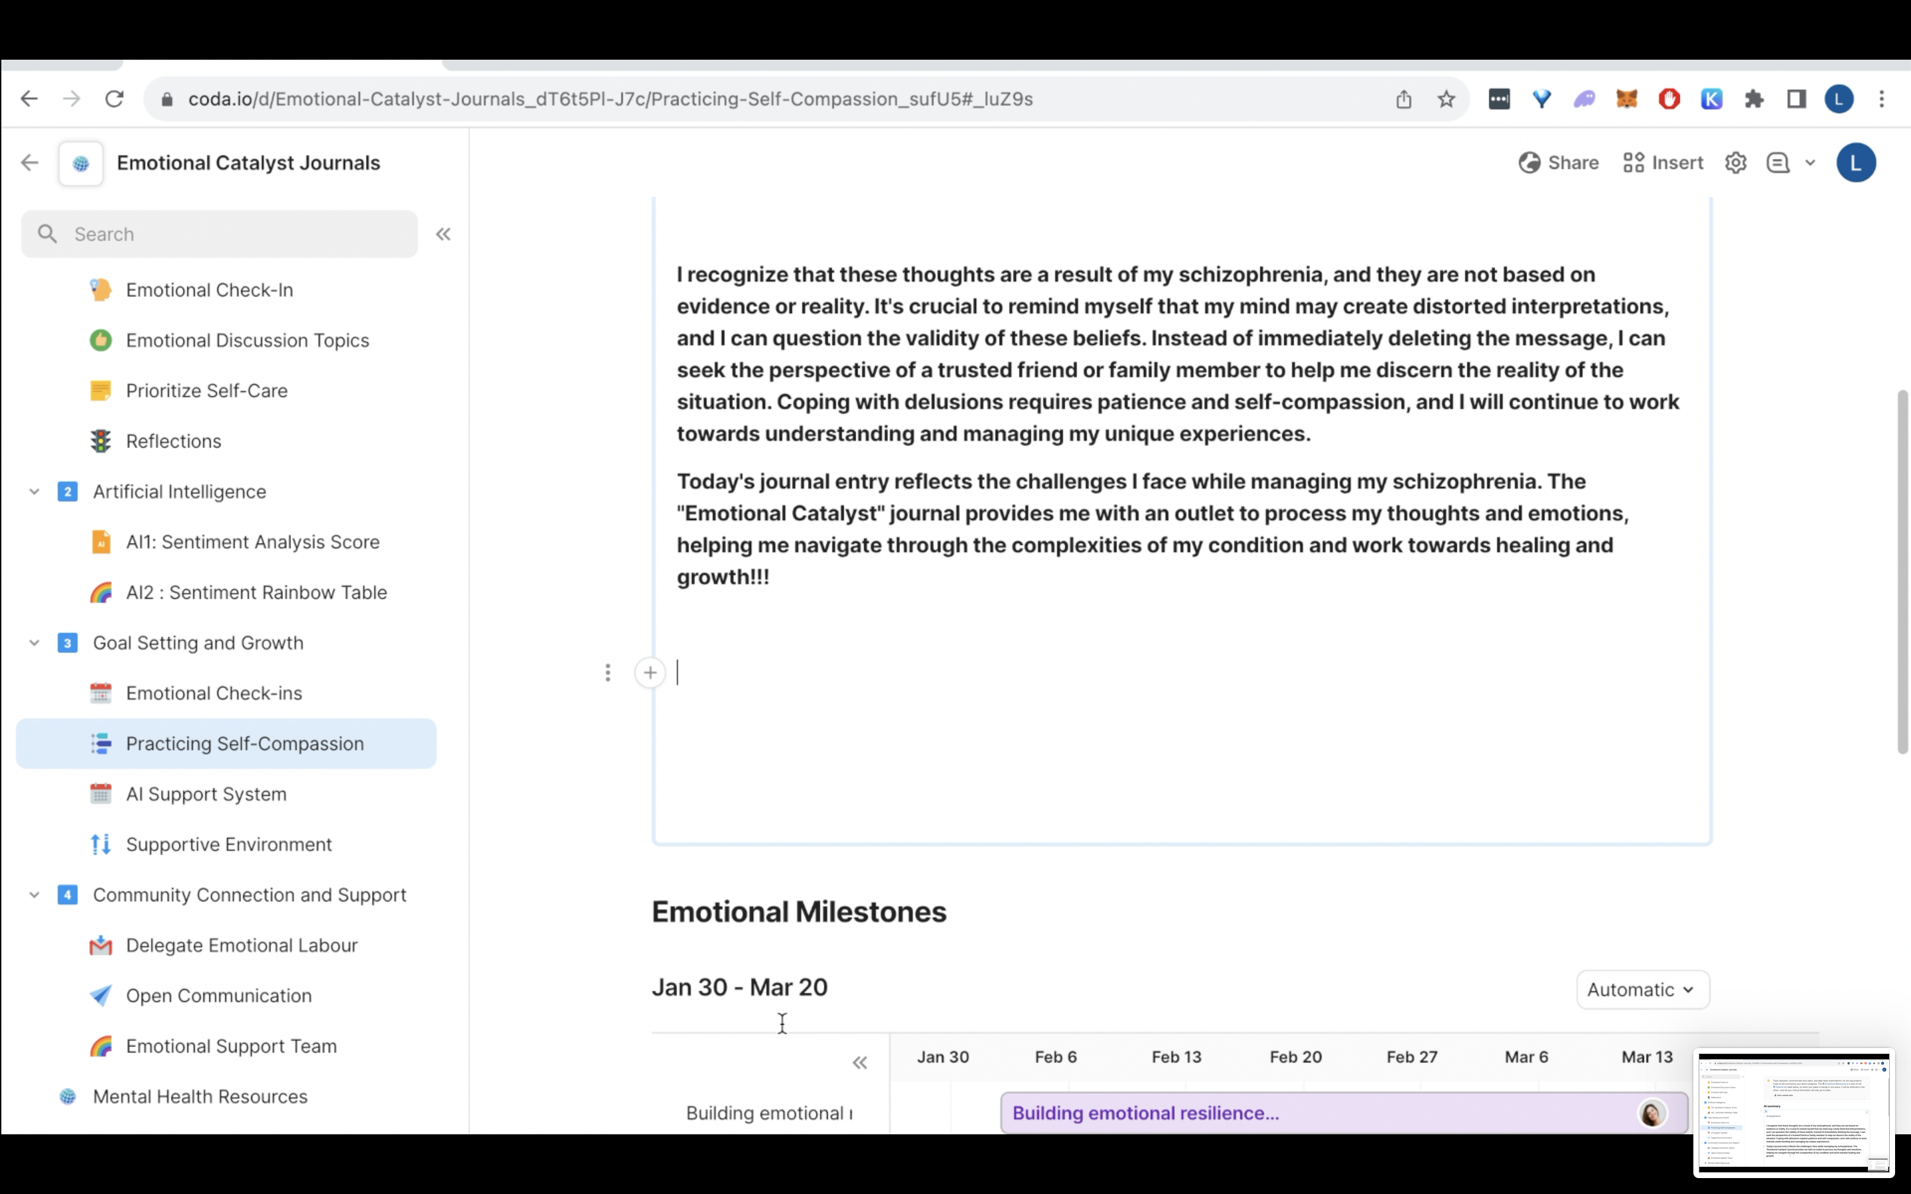
Task: Click the settings gear icon in doc header
Action: [x=1735, y=163]
